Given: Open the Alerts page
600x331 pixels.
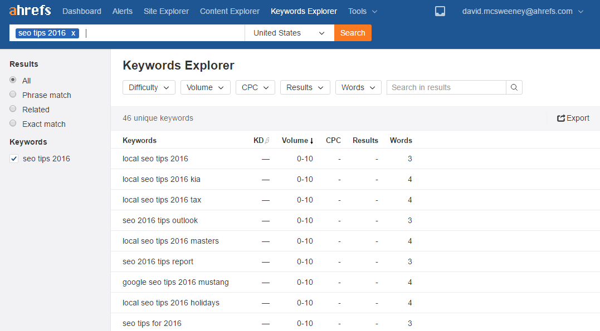Looking at the screenshot, I should click(123, 12).
